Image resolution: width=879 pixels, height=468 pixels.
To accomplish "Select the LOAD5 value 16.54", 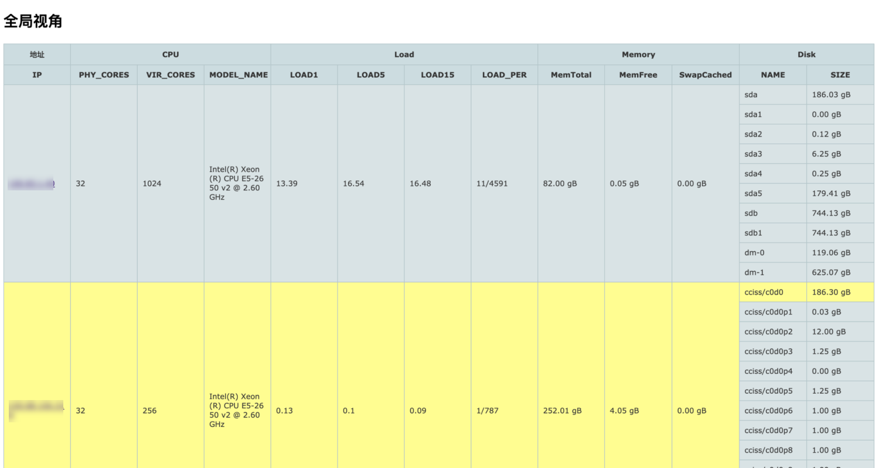I will pos(354,184).
